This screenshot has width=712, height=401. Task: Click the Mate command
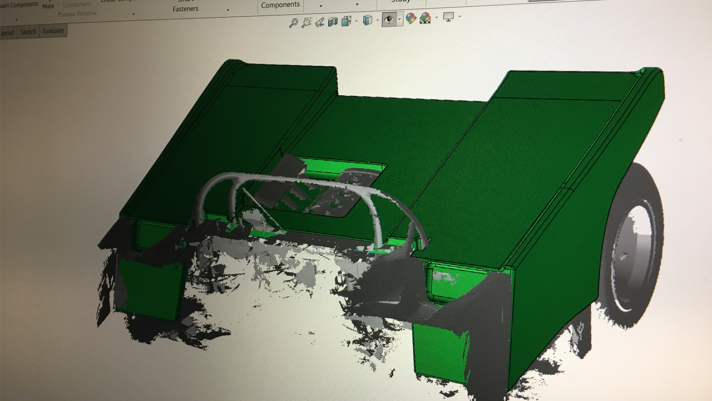(48, 6)
